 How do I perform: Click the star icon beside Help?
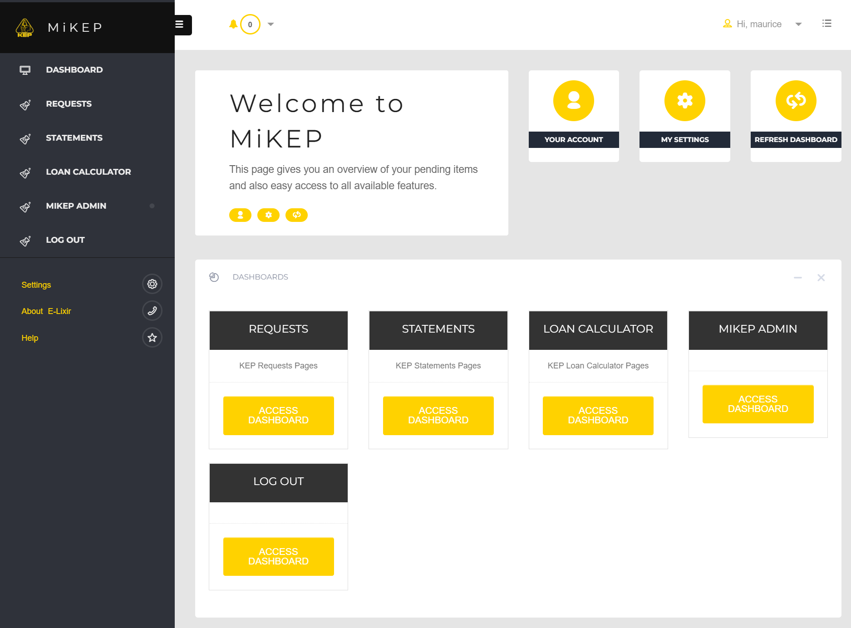pos(152,338)
